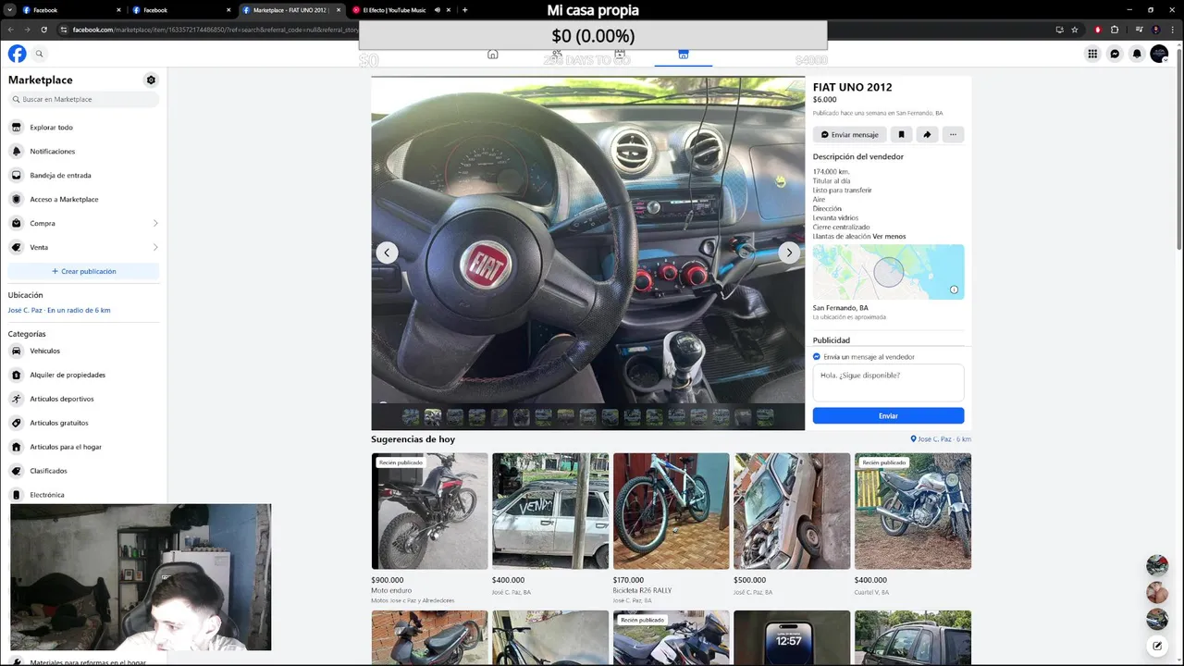The width and height of the screenshot is (1184, 666).
Task: Share the FIAT UNO listing
Action: pos(927,134)
